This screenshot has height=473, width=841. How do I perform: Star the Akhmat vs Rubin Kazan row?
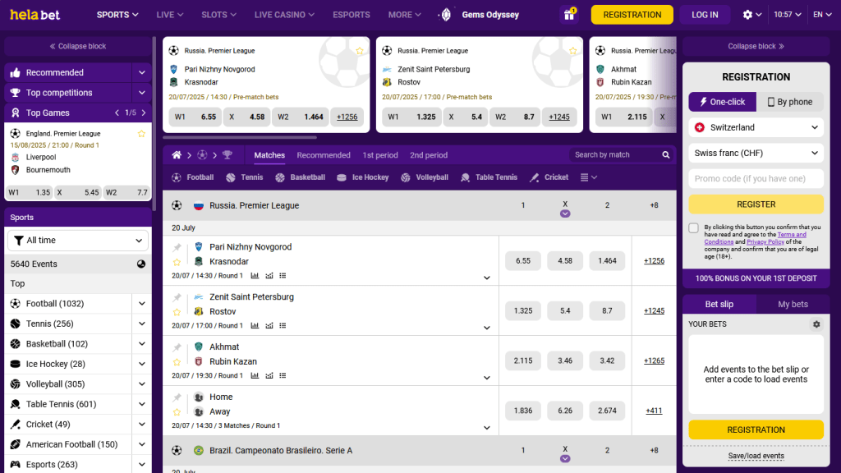click(177, 362)
